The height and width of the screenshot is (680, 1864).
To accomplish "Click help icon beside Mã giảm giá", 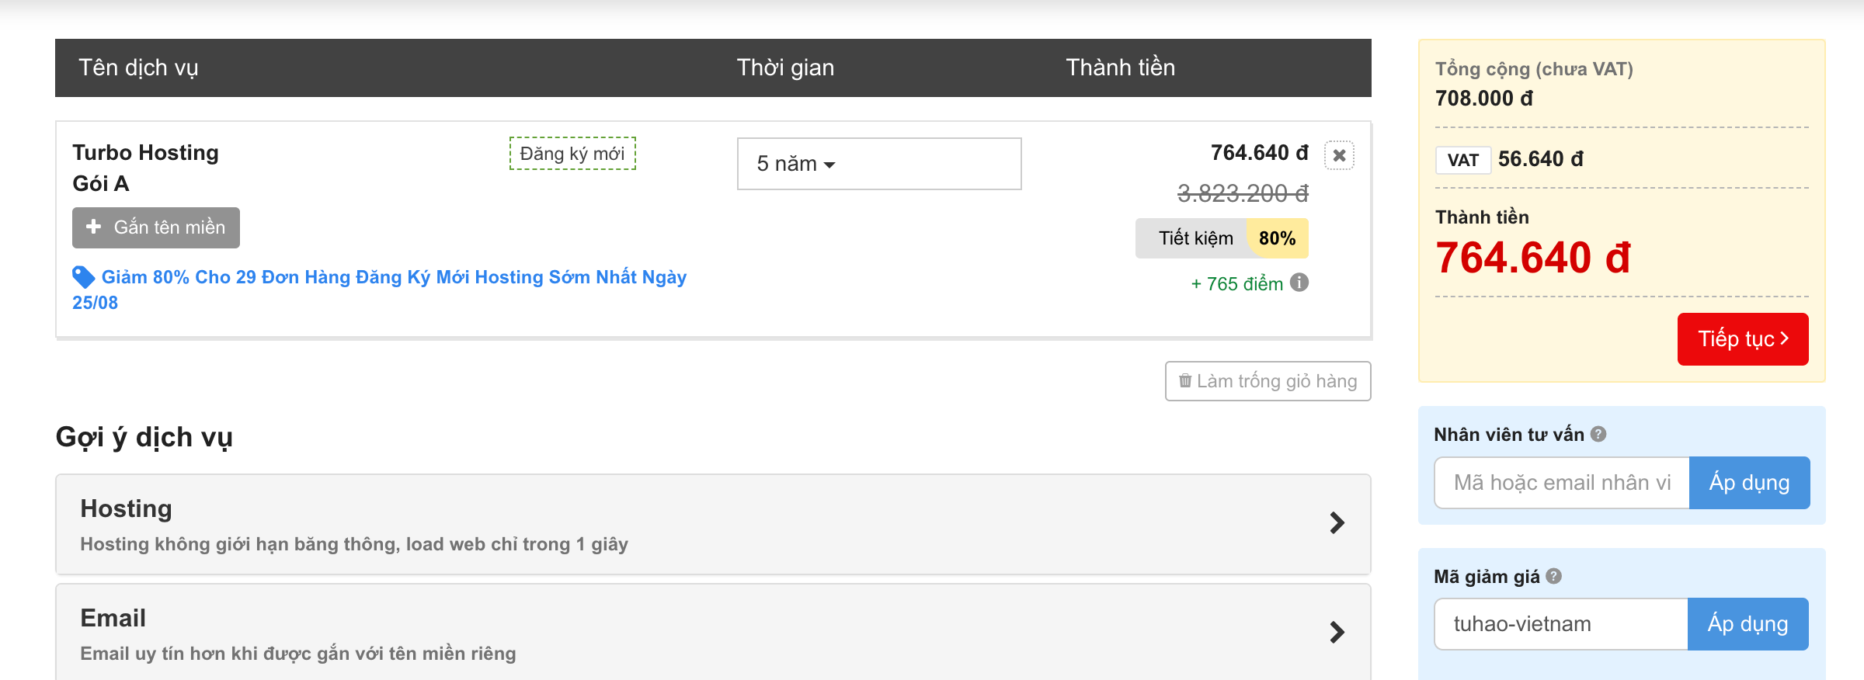I will pyautogui.click(x=1553, y=576).
